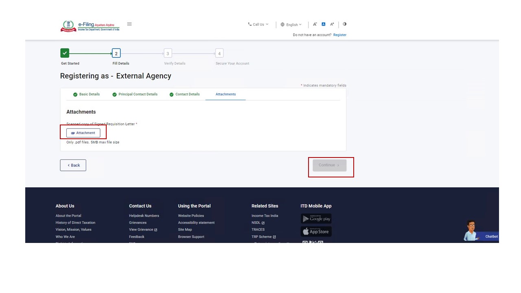Open the App Store download badge
Screen dimensions: 521x293
click(316, 232)
